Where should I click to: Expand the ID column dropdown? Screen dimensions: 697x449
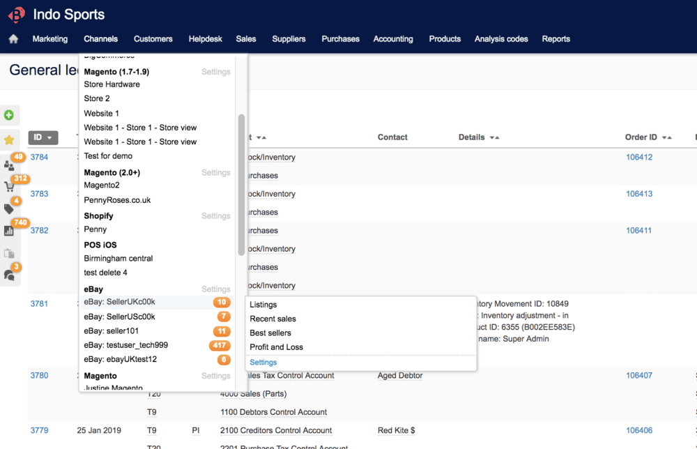[x=43, y=137]
